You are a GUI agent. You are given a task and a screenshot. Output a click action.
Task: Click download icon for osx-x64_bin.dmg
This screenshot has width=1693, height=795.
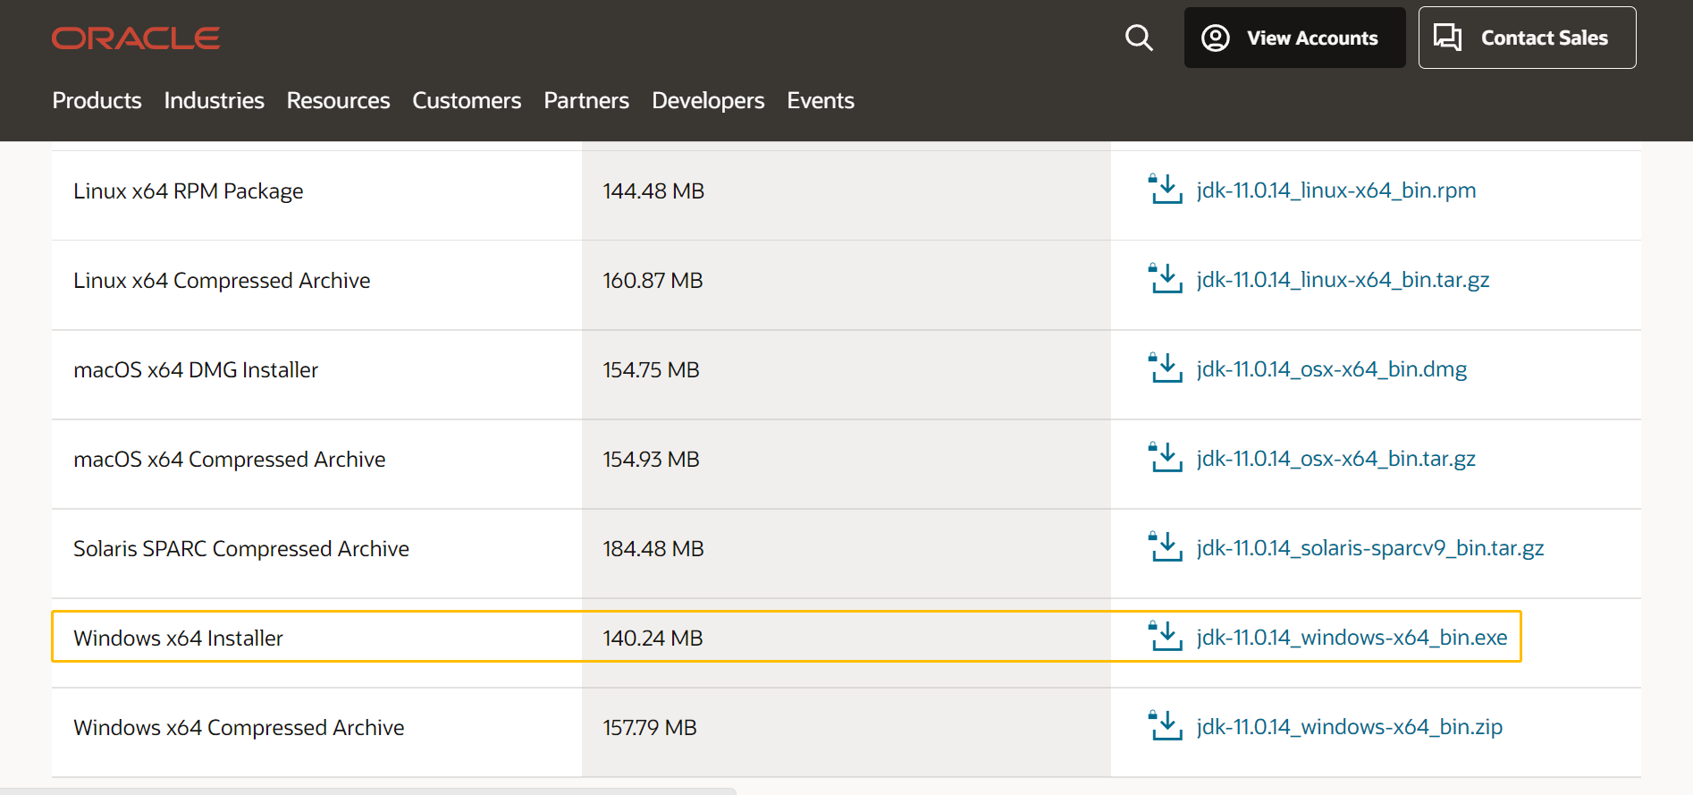click(x=1165, y=368)
